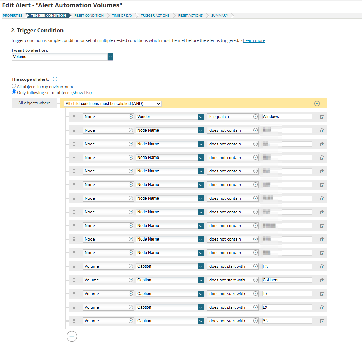362x346 pixels.
Task: Select All objects in my environment
Action: [14, 86]
